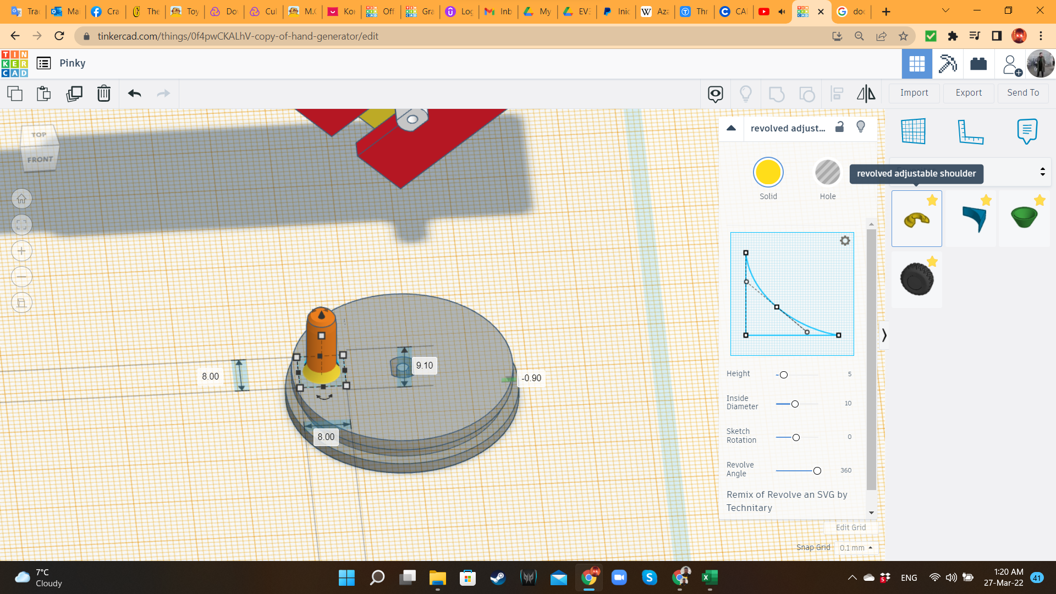Click the Copy icon in toolbar
The image size is (1056, 594).
(x=15, y=94)
